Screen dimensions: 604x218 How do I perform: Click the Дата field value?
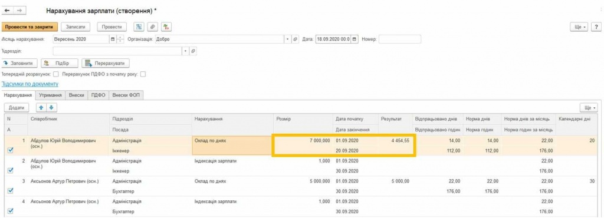pyautogui.click(x=333, y=39)
